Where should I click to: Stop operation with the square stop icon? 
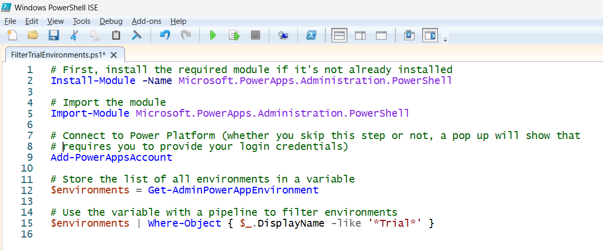255,35
